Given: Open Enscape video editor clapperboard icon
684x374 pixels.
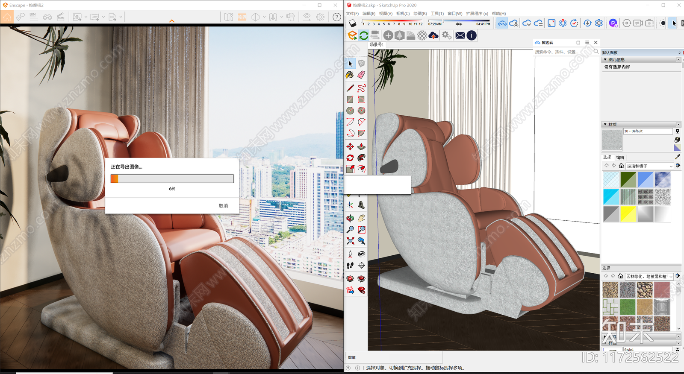Looking at the screenshot, I should click(61, 17).
